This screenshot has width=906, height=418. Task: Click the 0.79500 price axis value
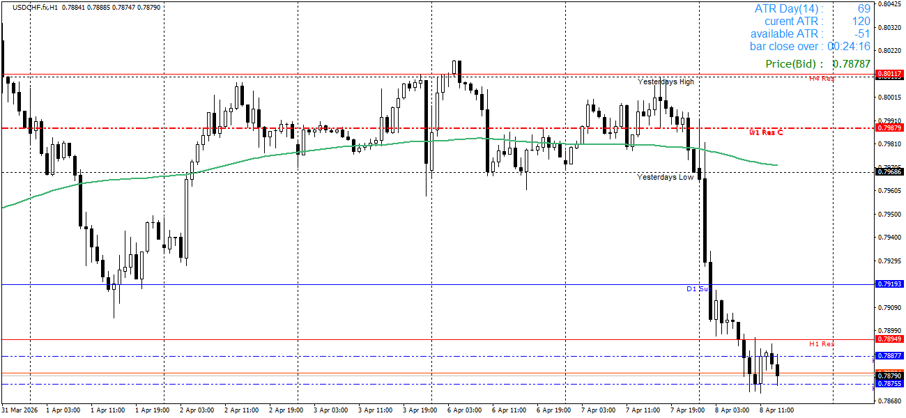tap(889, 214)
